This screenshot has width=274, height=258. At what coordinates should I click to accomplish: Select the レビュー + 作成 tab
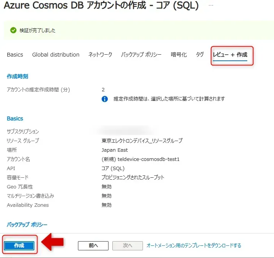pos(230,55)
